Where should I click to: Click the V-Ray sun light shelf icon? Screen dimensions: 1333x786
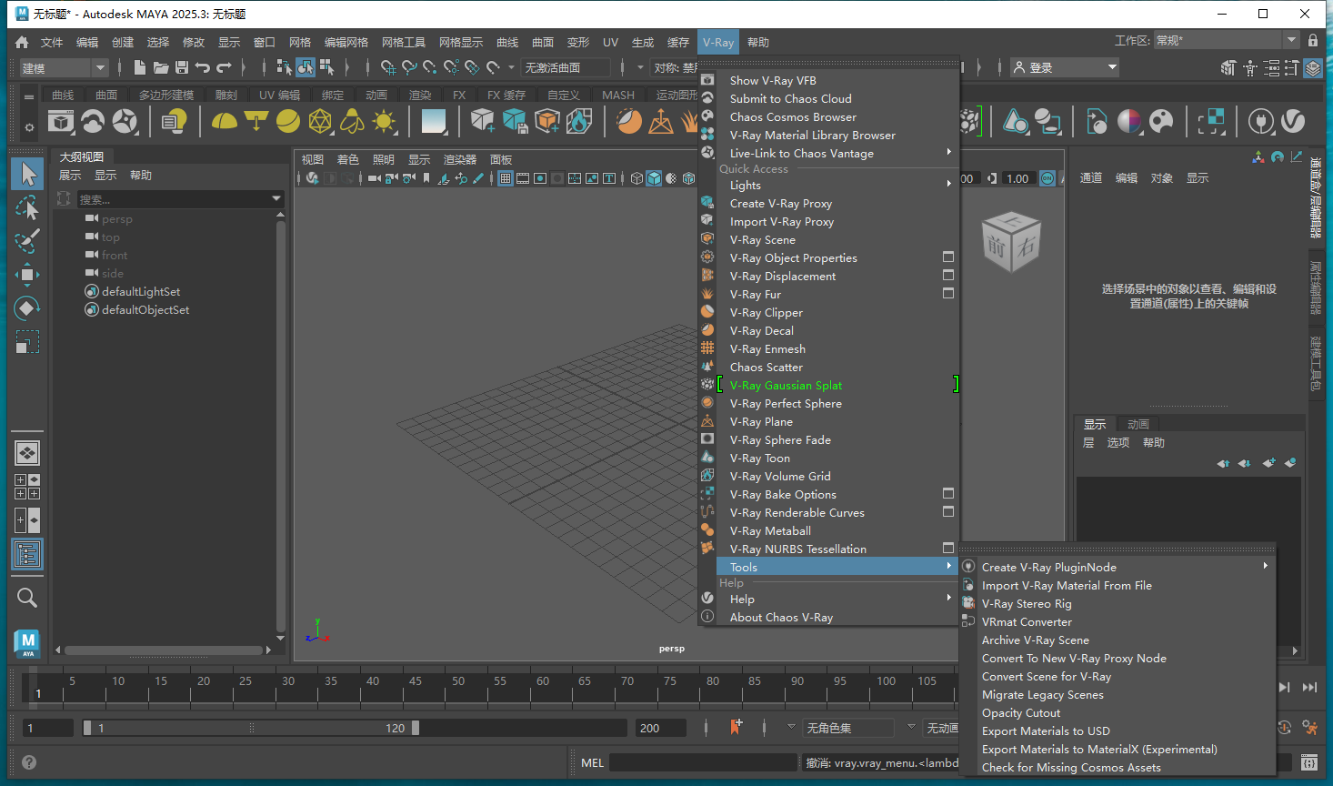click(x=384, y=122)
